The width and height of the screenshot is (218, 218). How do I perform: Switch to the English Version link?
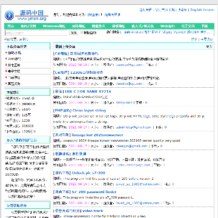tap(202, 10)
